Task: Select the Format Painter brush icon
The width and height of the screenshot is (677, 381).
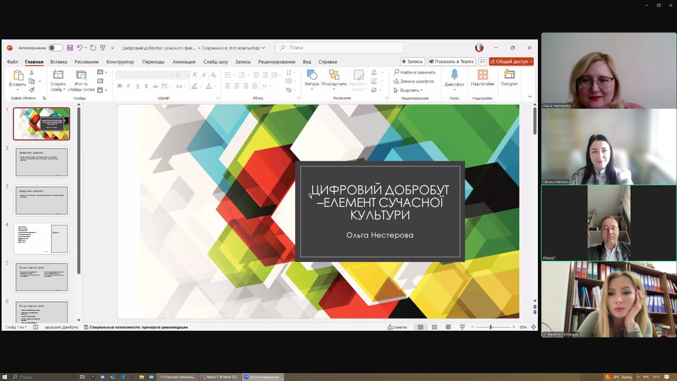Action: tap(32, 90)
